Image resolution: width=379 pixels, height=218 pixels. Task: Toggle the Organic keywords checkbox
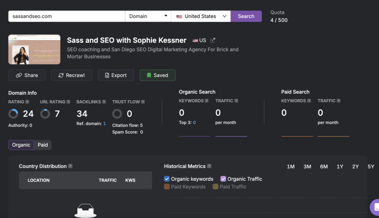click(167, 179)
